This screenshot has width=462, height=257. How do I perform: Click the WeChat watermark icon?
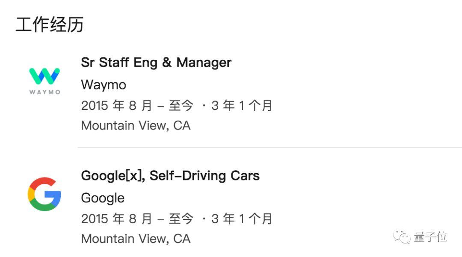point(402,236)
